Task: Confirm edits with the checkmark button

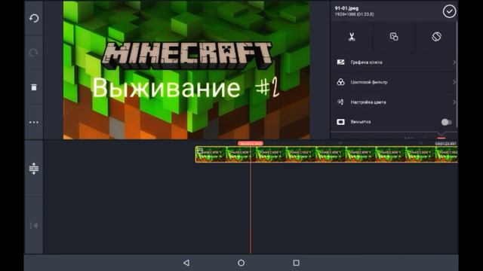Action: point(449,12)
